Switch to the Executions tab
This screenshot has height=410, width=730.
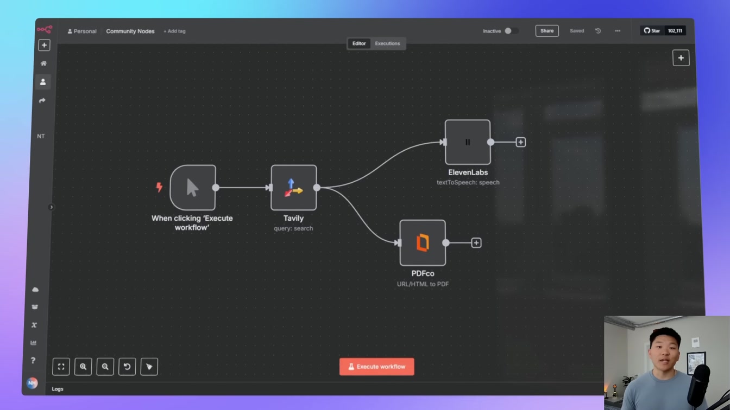387,43
